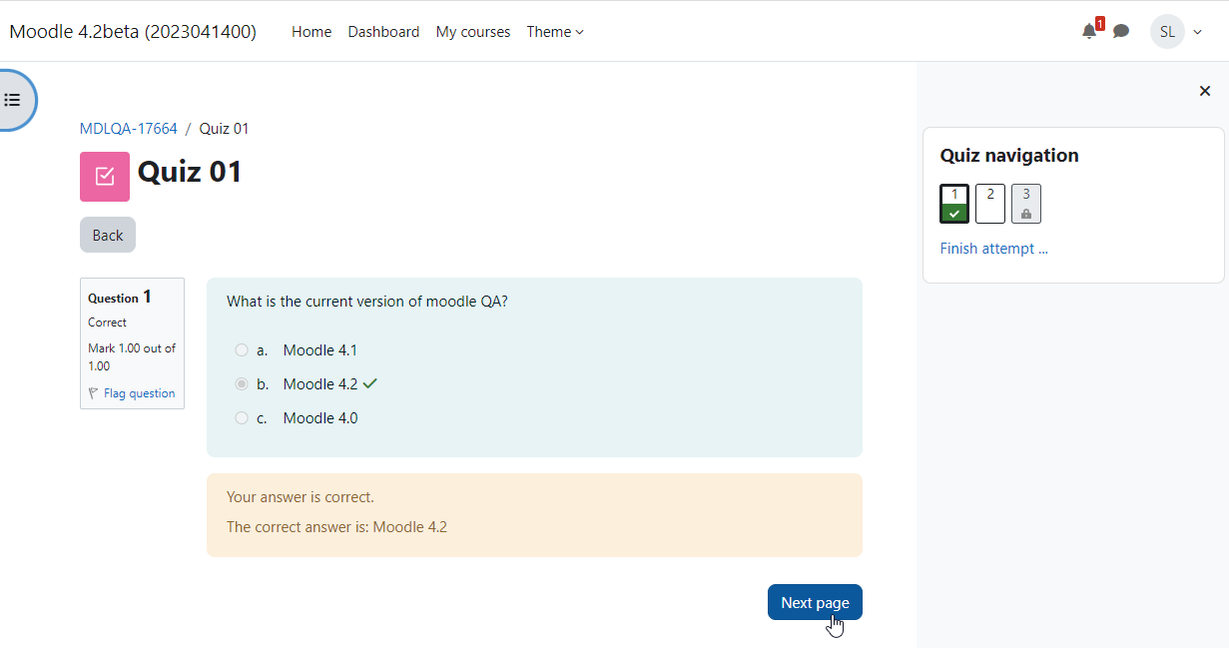Image resolution: width=1229 pixels, height=648 pixels.
Task: Select the Moodle 4.0 radio option
Action: 241,418
